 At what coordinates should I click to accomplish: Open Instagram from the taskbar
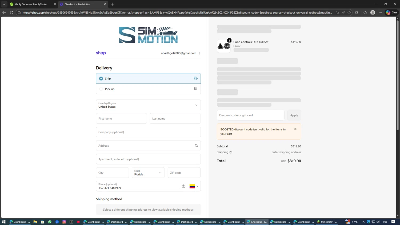coord(64,222)
